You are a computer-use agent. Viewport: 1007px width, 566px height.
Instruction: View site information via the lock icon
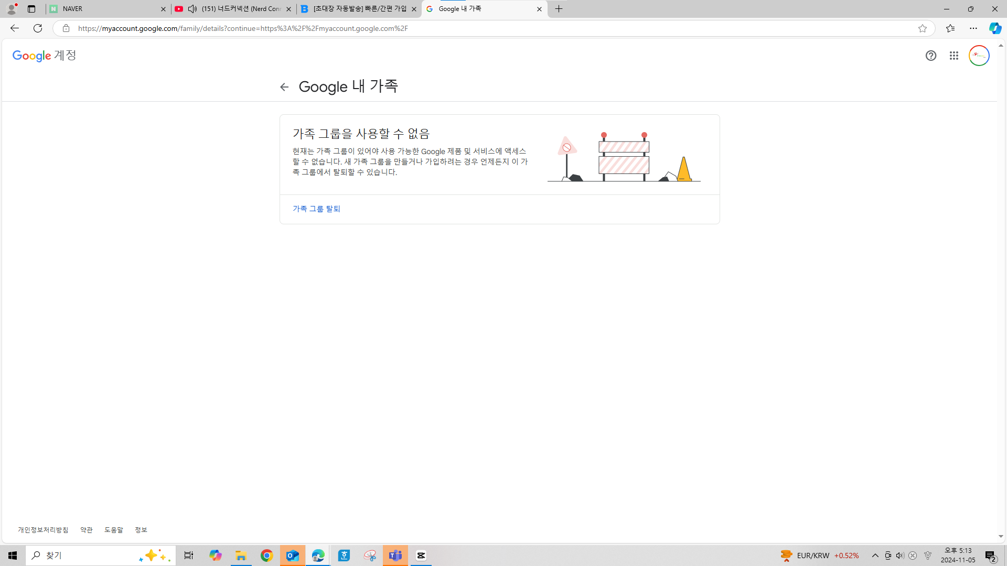click(66, 28)
